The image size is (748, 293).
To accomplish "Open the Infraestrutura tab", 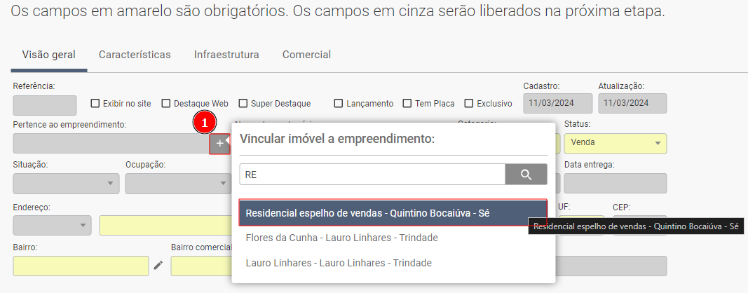I will point(226,55).
